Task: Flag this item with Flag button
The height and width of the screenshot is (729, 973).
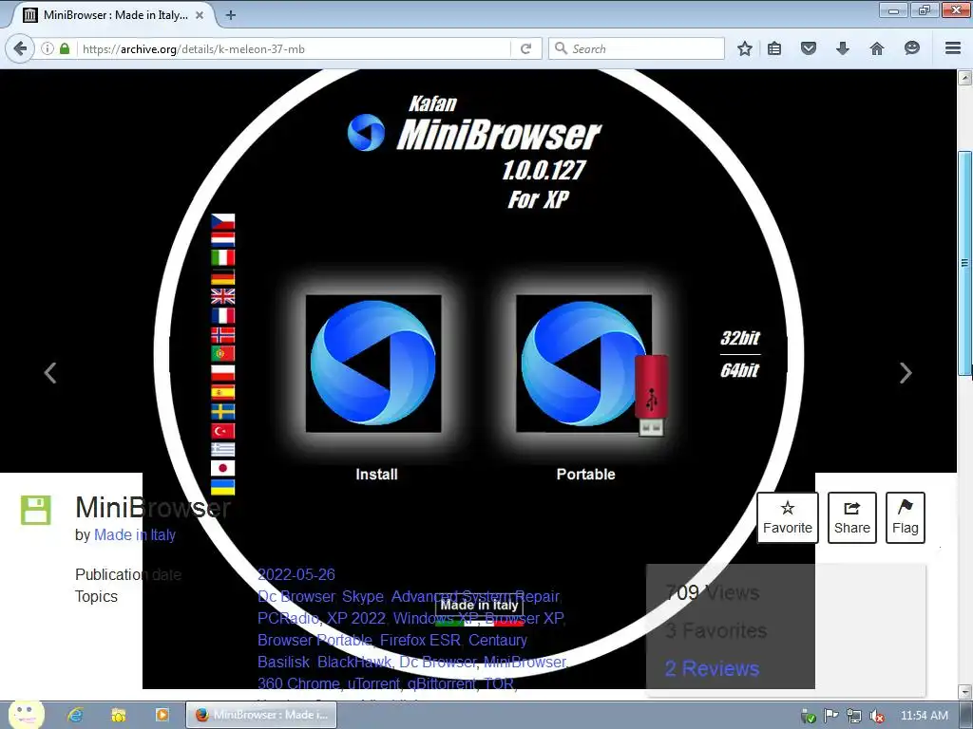Action: 906,517
